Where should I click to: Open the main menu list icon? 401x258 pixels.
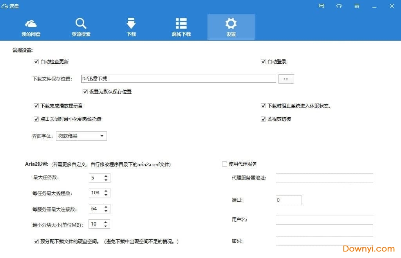[356, 6]
